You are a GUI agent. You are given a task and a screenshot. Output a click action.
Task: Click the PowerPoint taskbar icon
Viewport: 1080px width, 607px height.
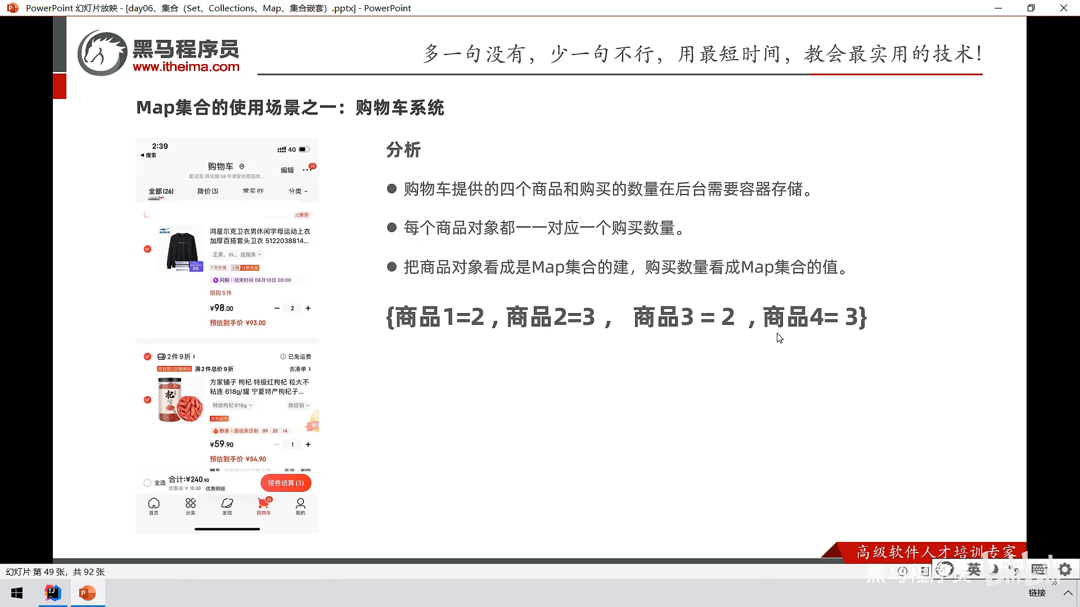87,593
